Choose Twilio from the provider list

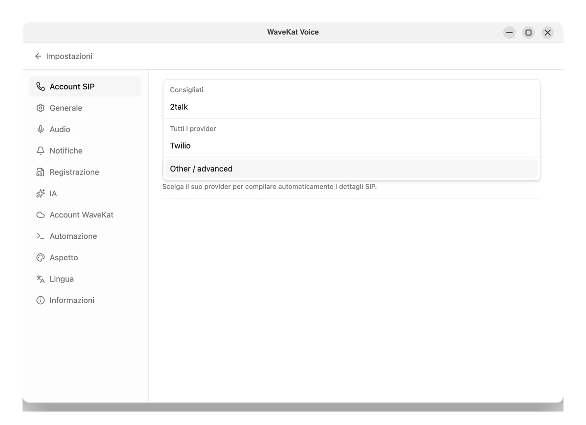pos(352,146)
